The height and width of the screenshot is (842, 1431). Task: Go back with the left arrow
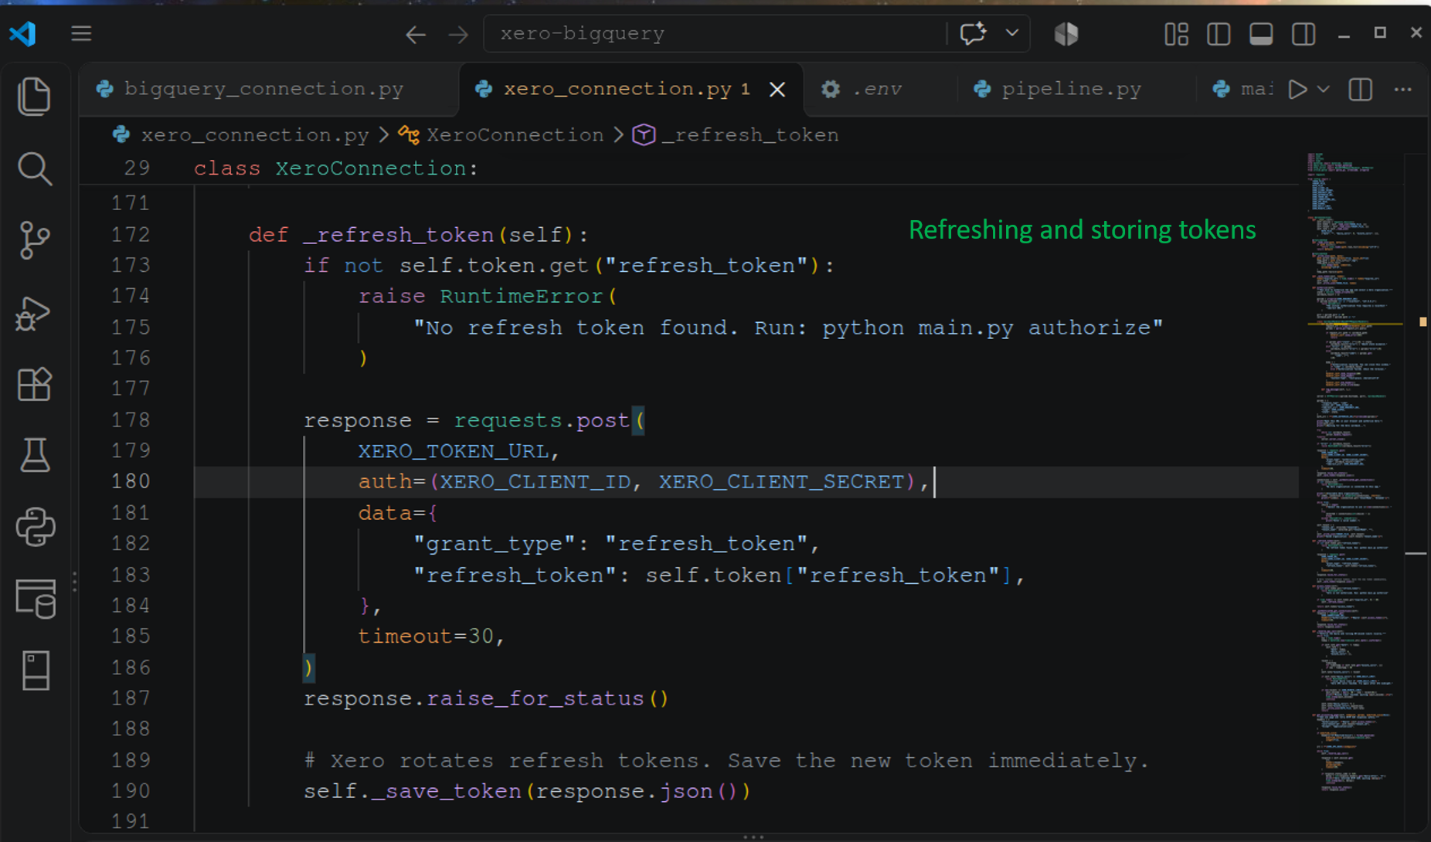(416, 34)
